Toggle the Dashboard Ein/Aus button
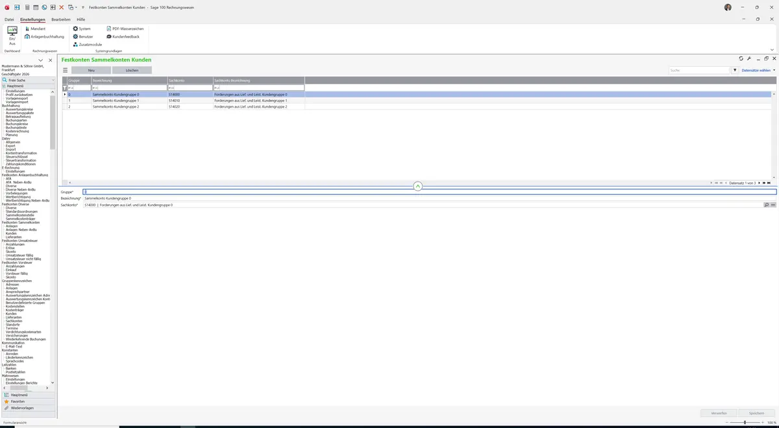Viewport: 779px width, 428px height. click(x=12, y=36)
